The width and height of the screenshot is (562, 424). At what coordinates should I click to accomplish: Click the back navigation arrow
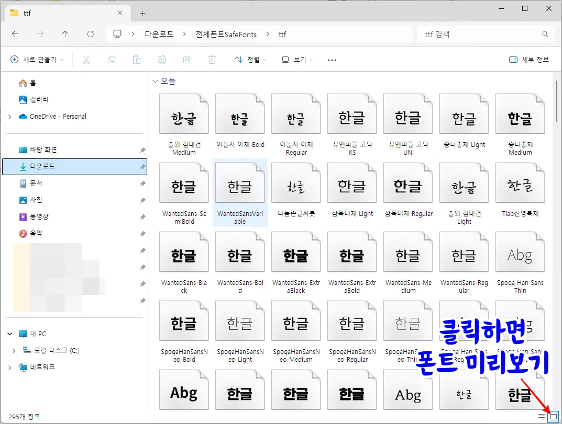click(15, 34)
